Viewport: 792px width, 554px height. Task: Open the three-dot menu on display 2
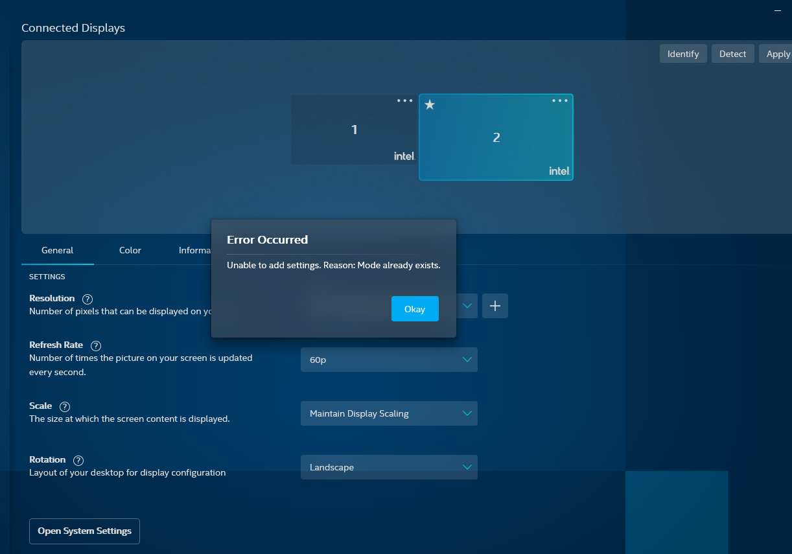pos(560,101)
